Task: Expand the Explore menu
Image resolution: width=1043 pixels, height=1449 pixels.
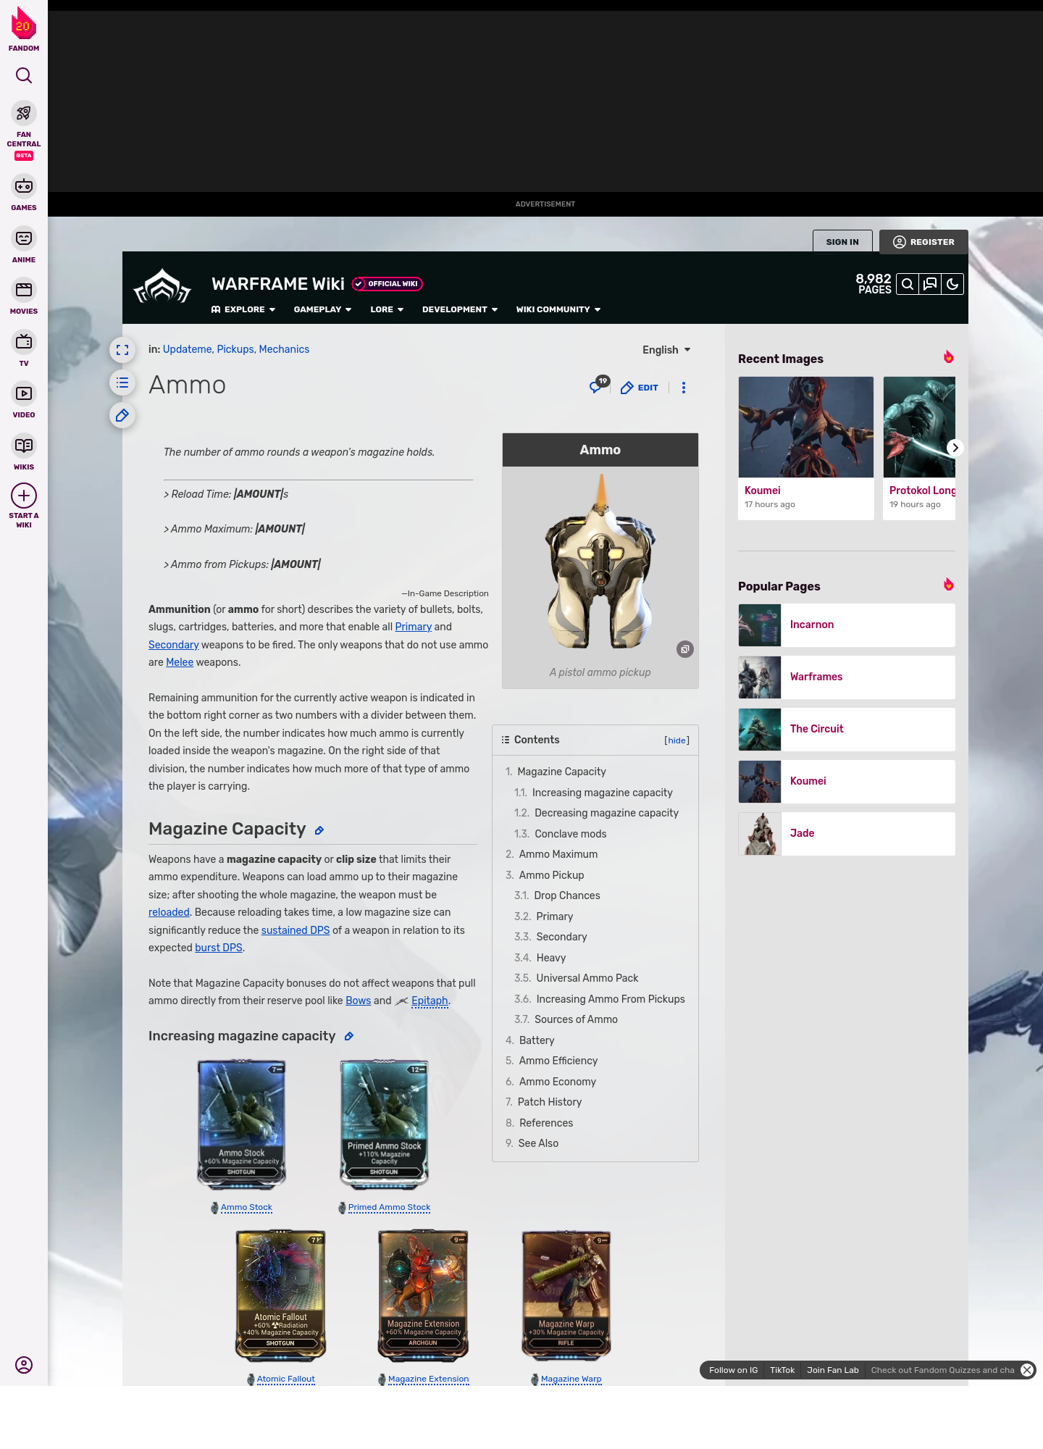Action: [243, 309]
